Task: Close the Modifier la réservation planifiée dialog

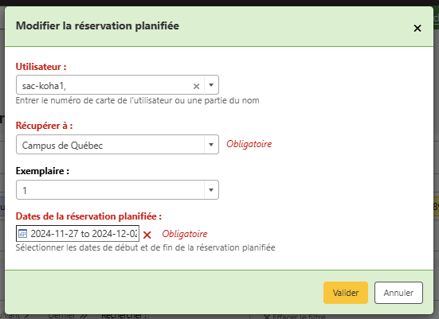Action: [417, 28]
